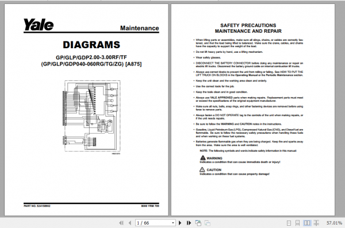Click the Maintenance heading text
The width and height of the screenshot is (345, 228).
140,28
